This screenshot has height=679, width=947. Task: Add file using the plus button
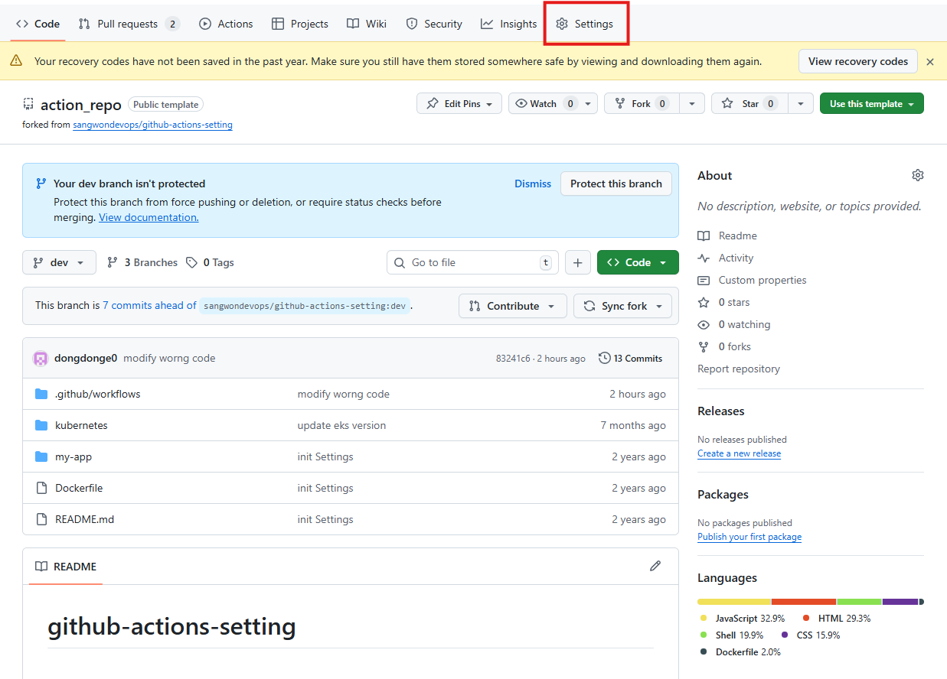[578, 262]
